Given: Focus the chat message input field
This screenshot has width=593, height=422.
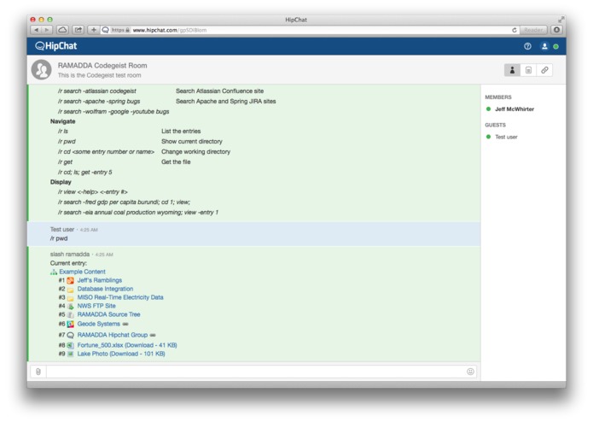Looking at the screenshot, I should click(256, 372).
